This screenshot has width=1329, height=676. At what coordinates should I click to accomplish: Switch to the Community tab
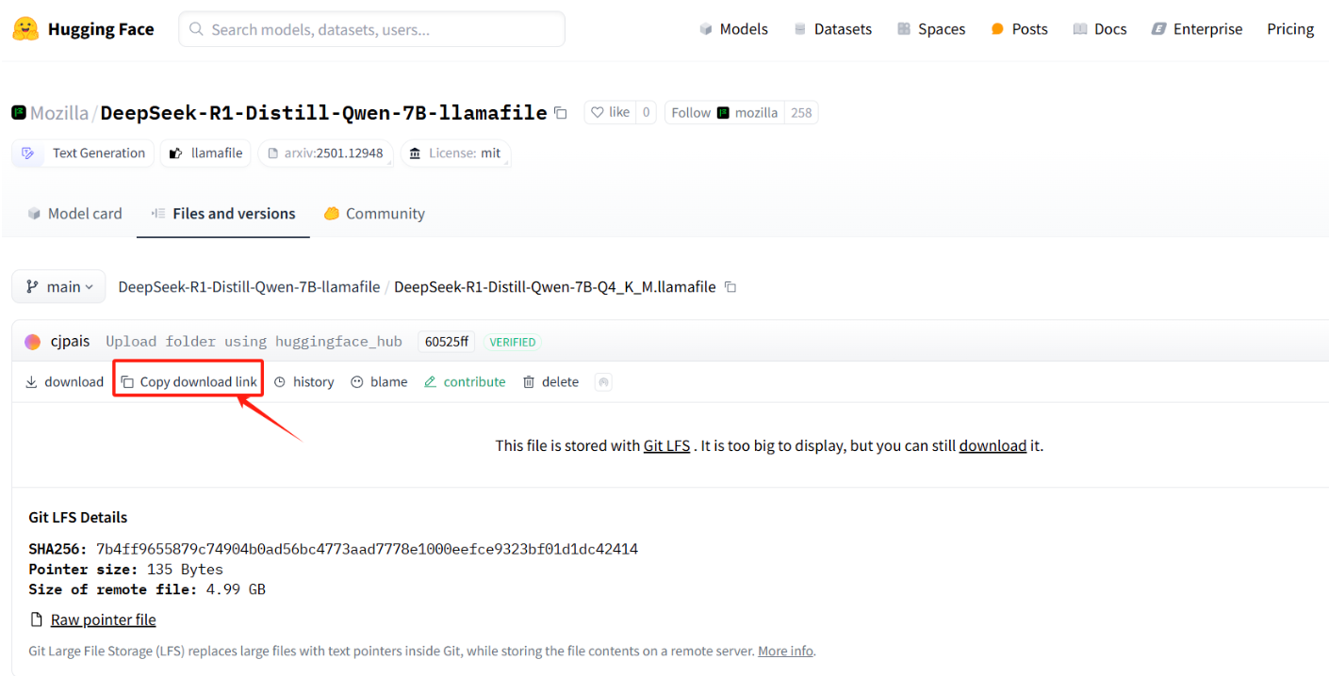point(374,214)
